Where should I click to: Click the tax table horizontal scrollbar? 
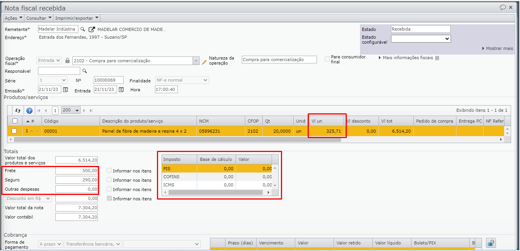tap(217, 192)
